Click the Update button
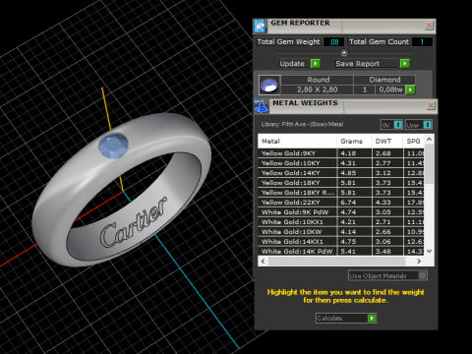 tap(299, 63)
